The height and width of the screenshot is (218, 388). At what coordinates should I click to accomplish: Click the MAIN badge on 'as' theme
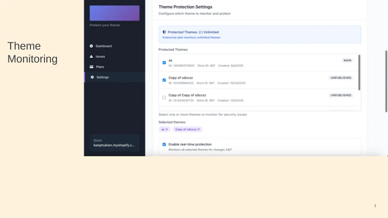[347, 60]
